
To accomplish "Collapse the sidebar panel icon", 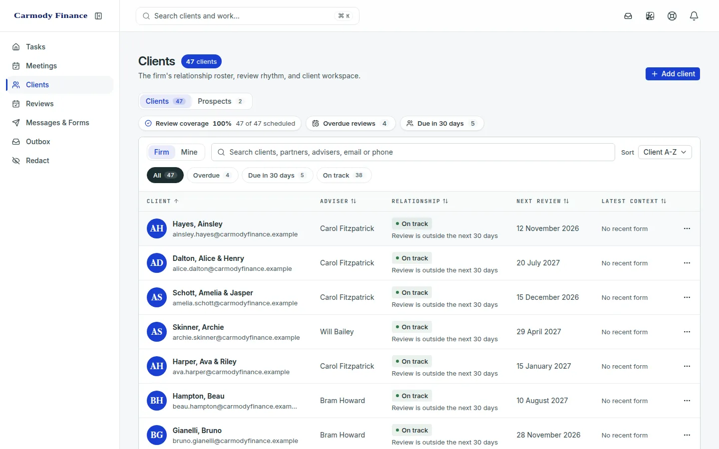I will tap(98, 16).
